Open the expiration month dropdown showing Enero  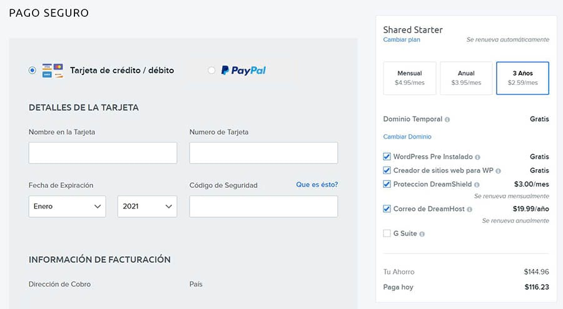pyautogui.click(x=67, y=207)
